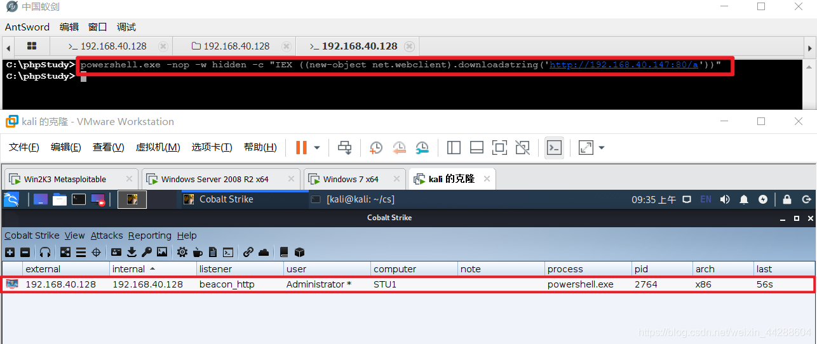Open the snapshot manager wrench icon
This screenshot has width=817, height=344.
coord(422,147)
